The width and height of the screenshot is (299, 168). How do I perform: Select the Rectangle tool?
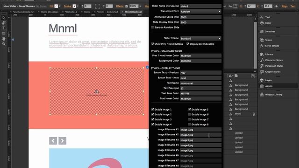(4, 33)
